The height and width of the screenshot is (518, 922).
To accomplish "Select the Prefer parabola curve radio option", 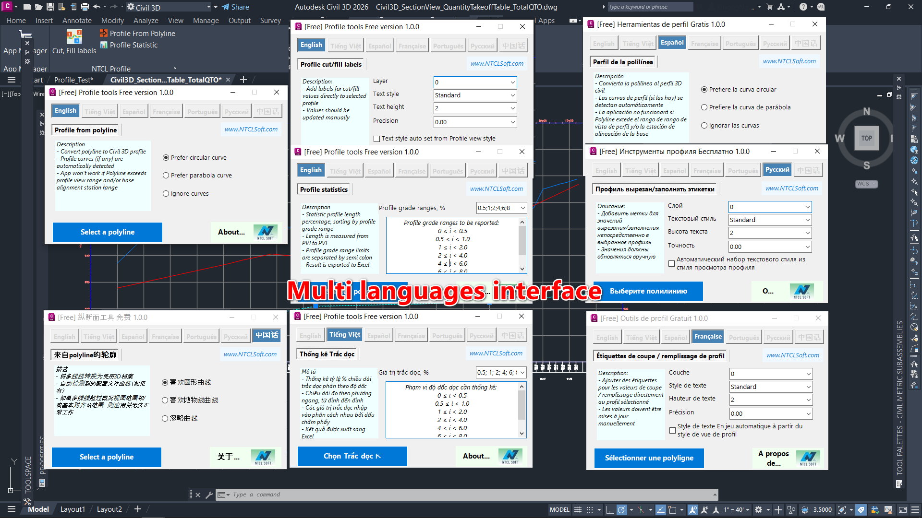I will pyautogui.click(x=166, y=176).
